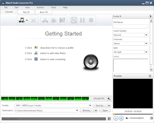This screenshot has width=154, height=123.
Task: Click the Open destination folder button
Action: [x=105, y=110]
